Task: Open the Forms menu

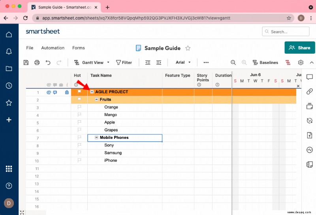Action: tap(78, 48)
